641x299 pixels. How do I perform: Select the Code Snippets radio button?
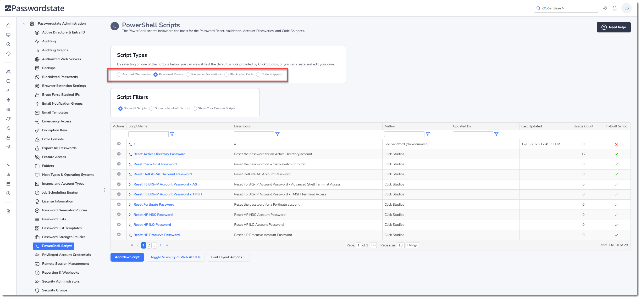coord(258,75)
